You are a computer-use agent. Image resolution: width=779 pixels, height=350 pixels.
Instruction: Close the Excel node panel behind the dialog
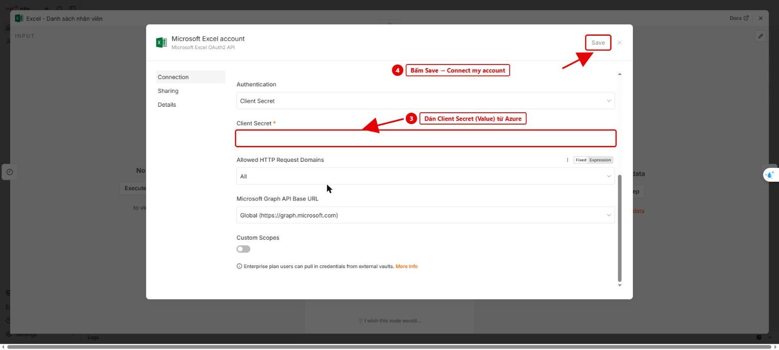click(761, 18)
